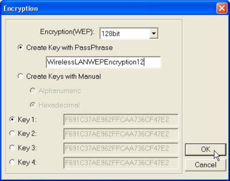Pick the Key 3 radio button
This screenshot has width=230, height=181.
[x=13, y=148]
